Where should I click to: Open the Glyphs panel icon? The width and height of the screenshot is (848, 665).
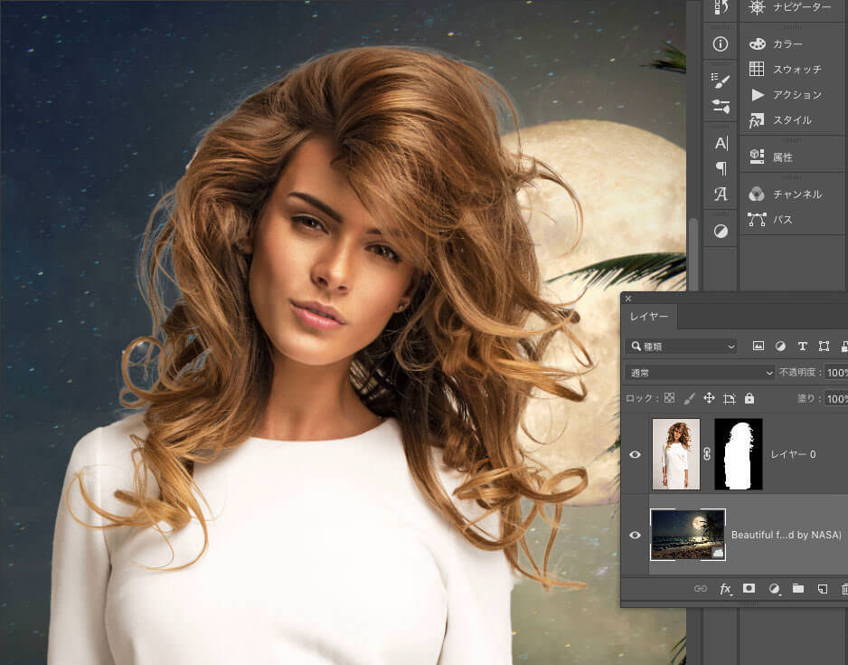(721, 194)
